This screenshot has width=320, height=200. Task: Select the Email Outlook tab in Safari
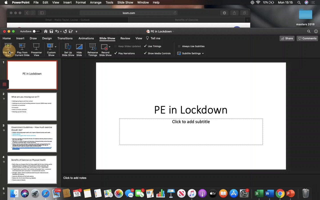point(67,20)
